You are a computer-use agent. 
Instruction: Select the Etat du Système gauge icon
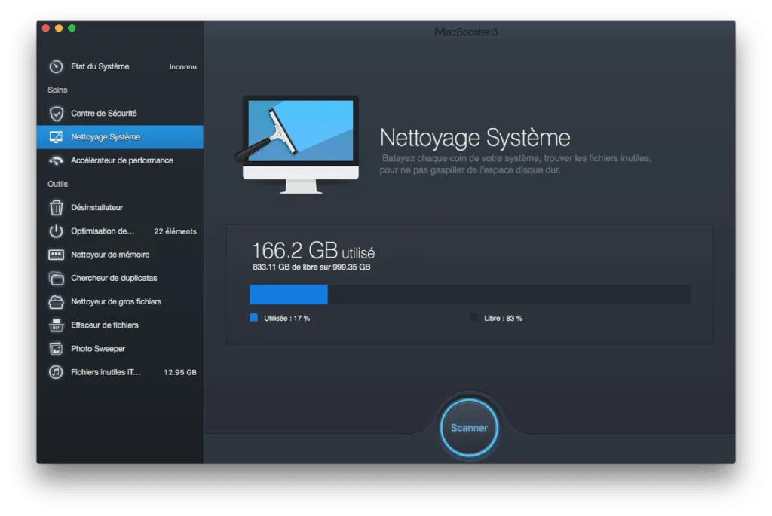(57, 66)
